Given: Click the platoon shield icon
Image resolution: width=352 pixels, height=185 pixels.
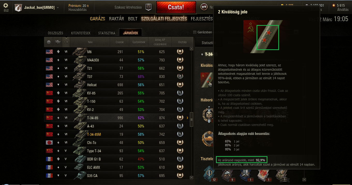Looking at the screenshot, I should (x=148, y=7).
